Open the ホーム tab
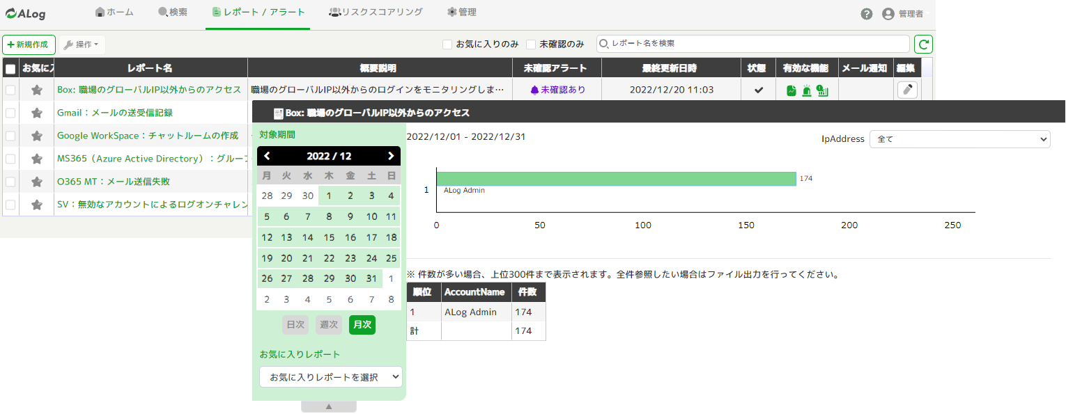 pos(114,12)
